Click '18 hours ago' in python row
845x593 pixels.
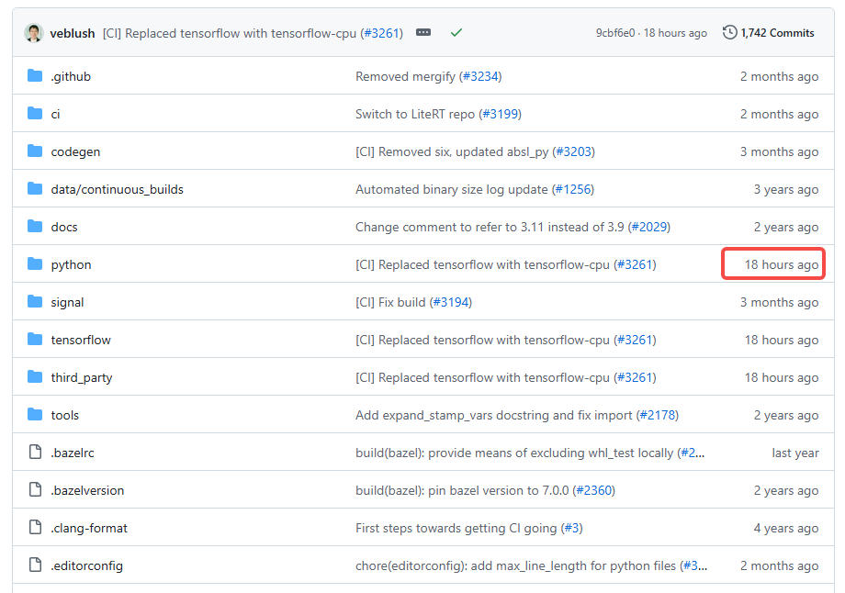click(782, 265)
